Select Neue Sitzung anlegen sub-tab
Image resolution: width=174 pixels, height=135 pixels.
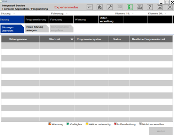click(x=37, y=29)
